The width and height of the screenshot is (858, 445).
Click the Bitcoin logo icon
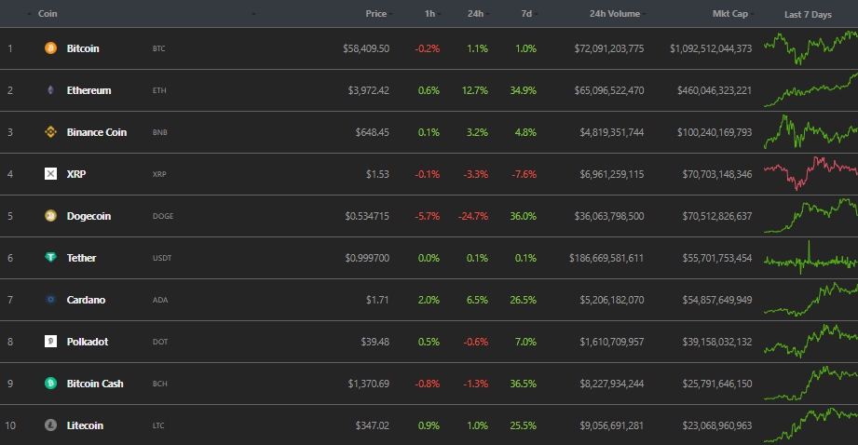[50, 48]
